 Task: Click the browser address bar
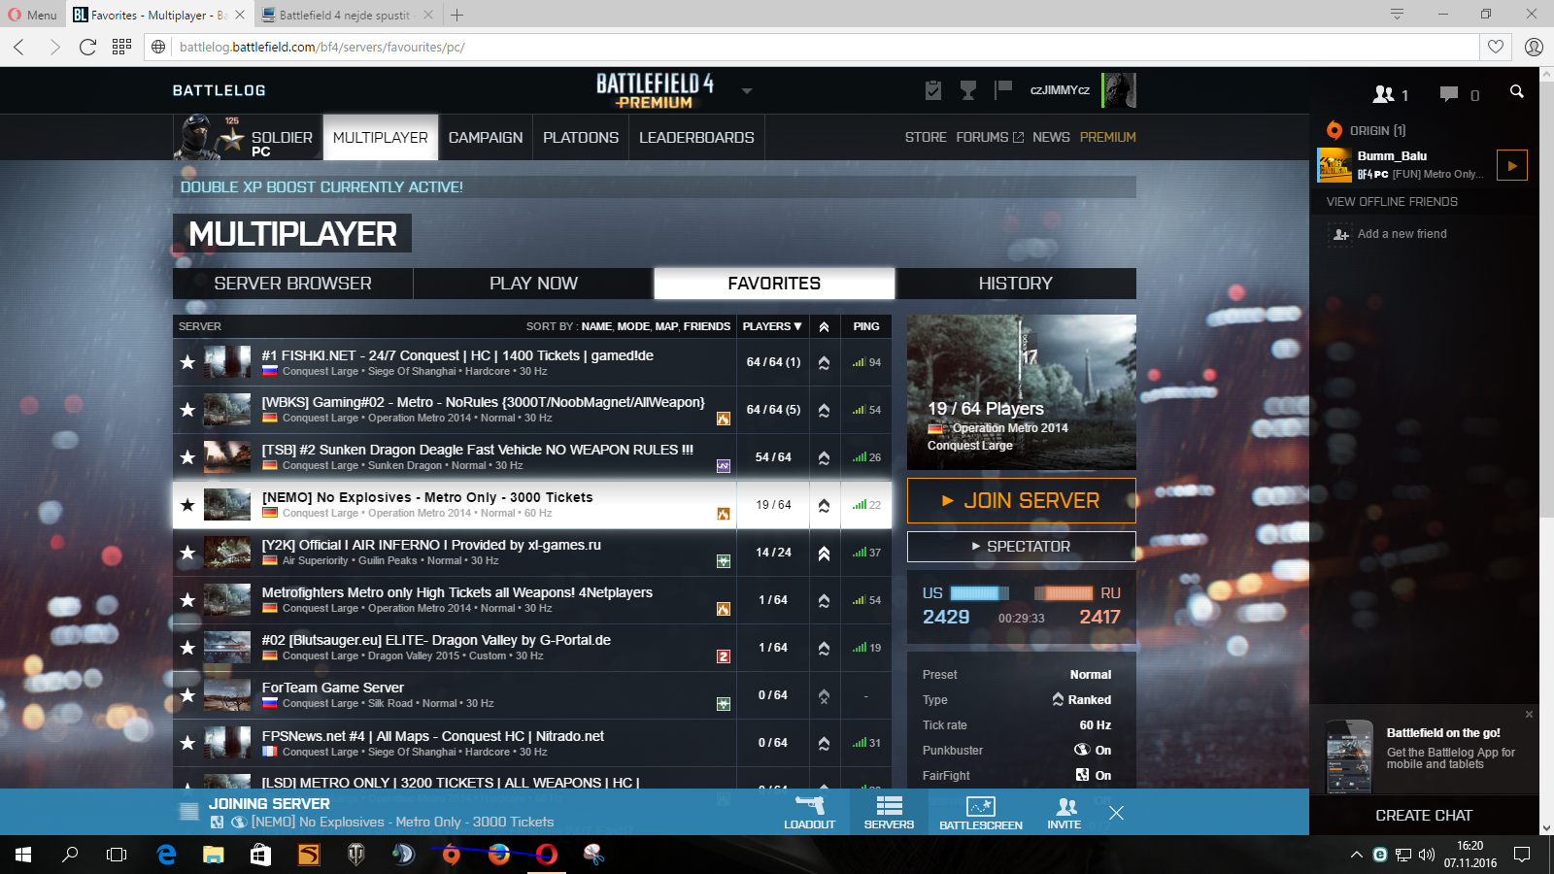826,47
